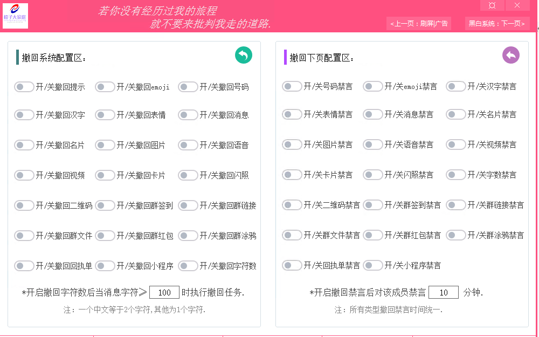
Task: Turn on 开/关撤回小程序
Action: [x=105, y=265]
